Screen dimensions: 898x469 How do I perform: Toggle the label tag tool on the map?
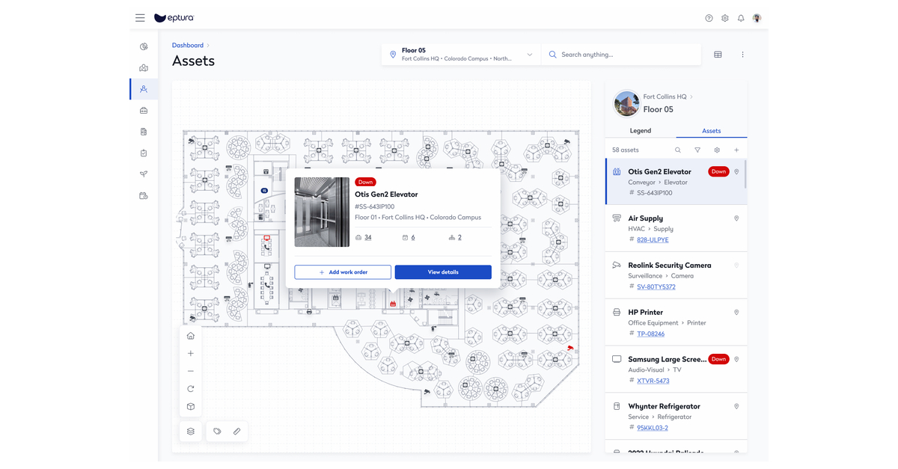click(216, 431)
